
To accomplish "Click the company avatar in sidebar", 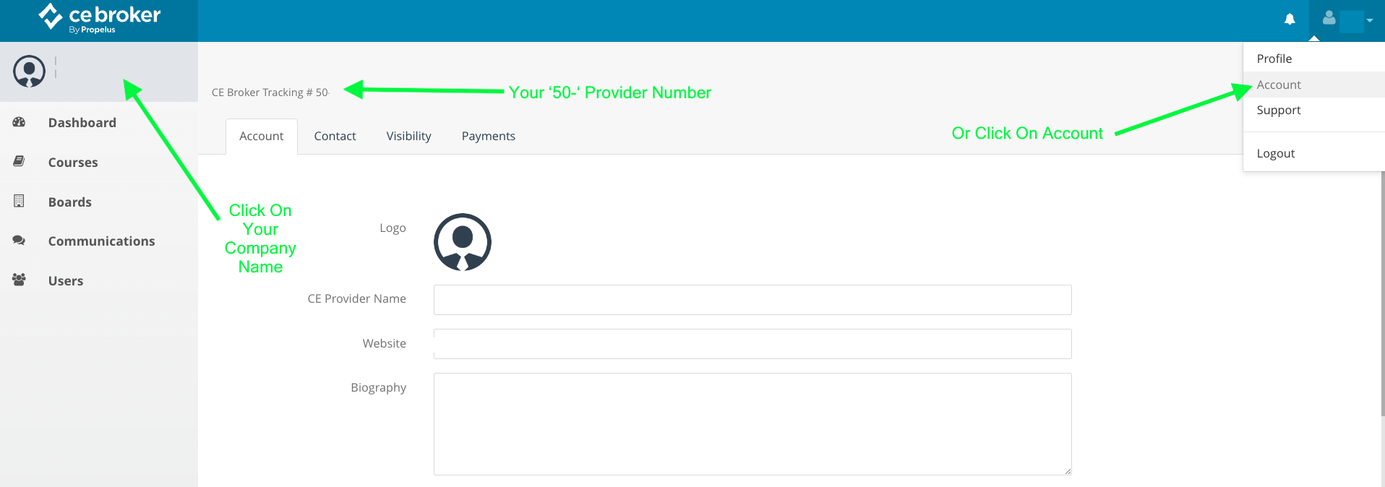I will pyautogui.click(x=29, y=72).
